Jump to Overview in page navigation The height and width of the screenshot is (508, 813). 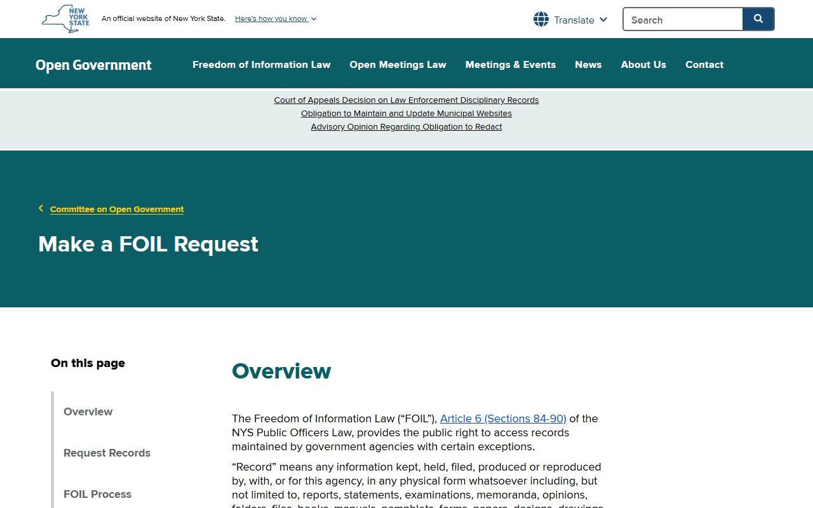(x=88, y=411)
